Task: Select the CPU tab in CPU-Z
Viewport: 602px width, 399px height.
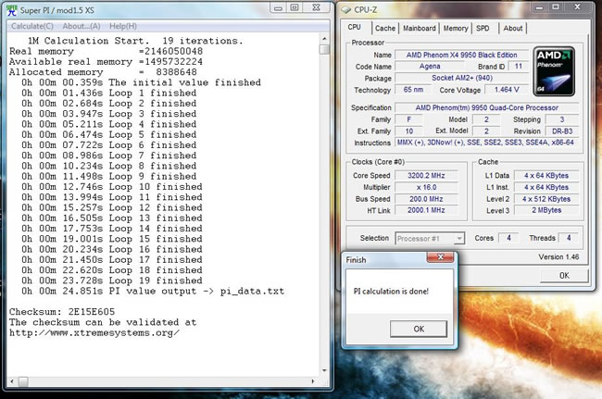Action: coord(355,27)
